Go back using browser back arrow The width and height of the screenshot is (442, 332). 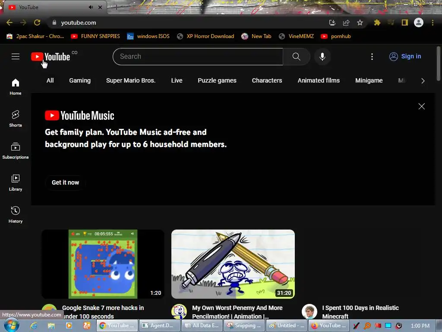(x=9, y=22)
